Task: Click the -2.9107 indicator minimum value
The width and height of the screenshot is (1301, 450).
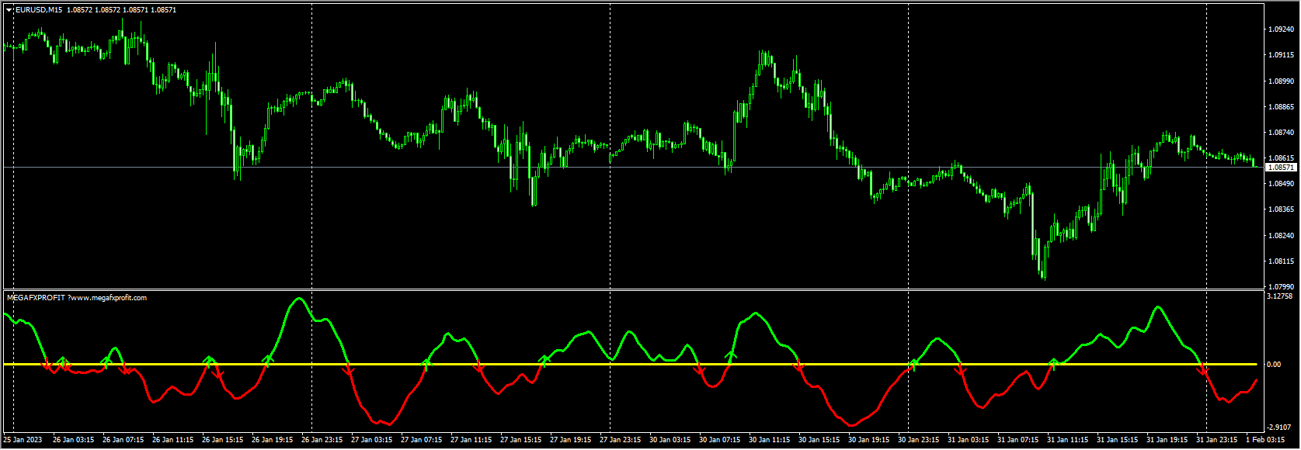Action: (x=1278, y=427)
